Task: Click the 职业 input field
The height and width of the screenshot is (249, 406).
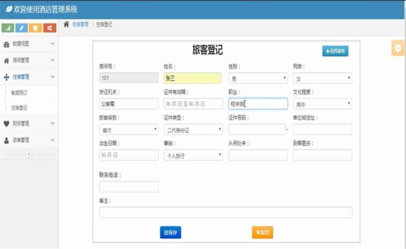Action: [258, 104]
